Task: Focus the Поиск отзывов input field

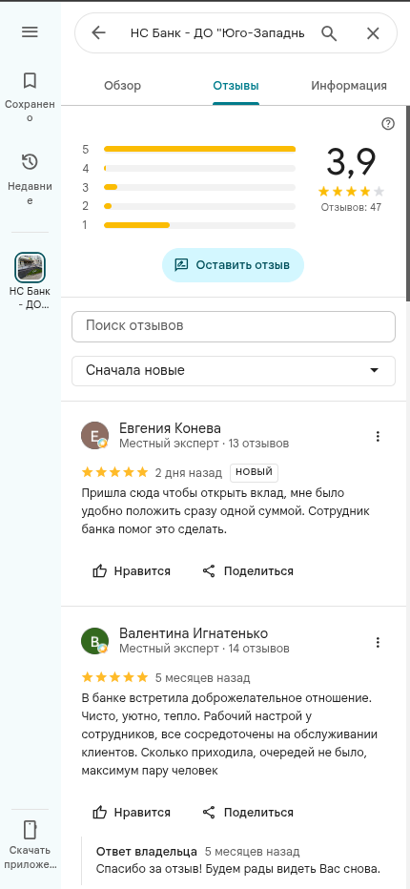Action: click(233, 326)
